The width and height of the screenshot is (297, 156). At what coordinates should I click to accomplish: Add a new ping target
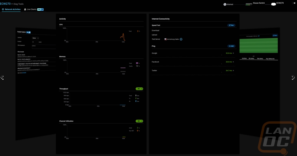point(231,46)
